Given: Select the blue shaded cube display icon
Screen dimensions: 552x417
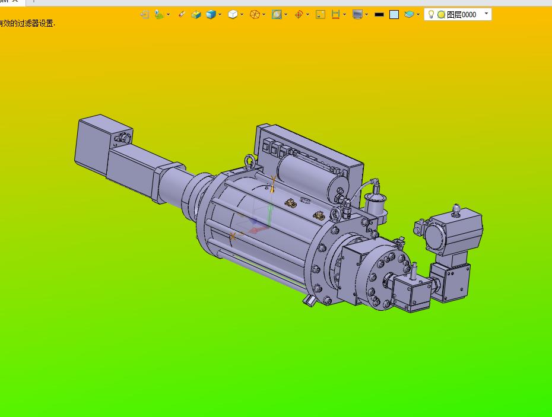Looking at the screenshot, I should pos(211,14).
